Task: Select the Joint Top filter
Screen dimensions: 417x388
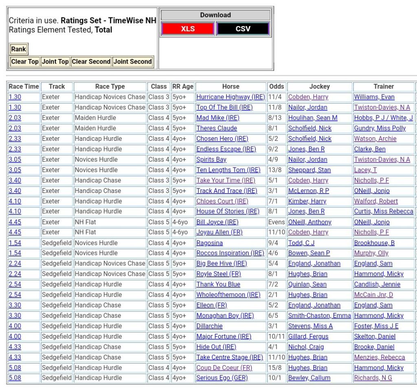Action: (55, 61)
